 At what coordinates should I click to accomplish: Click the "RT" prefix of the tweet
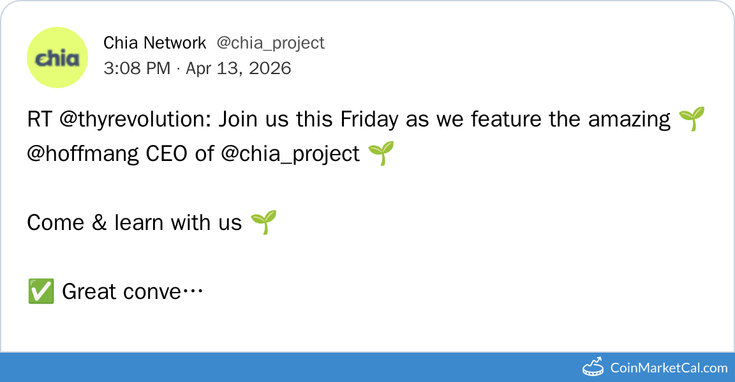tap(40, 119)
